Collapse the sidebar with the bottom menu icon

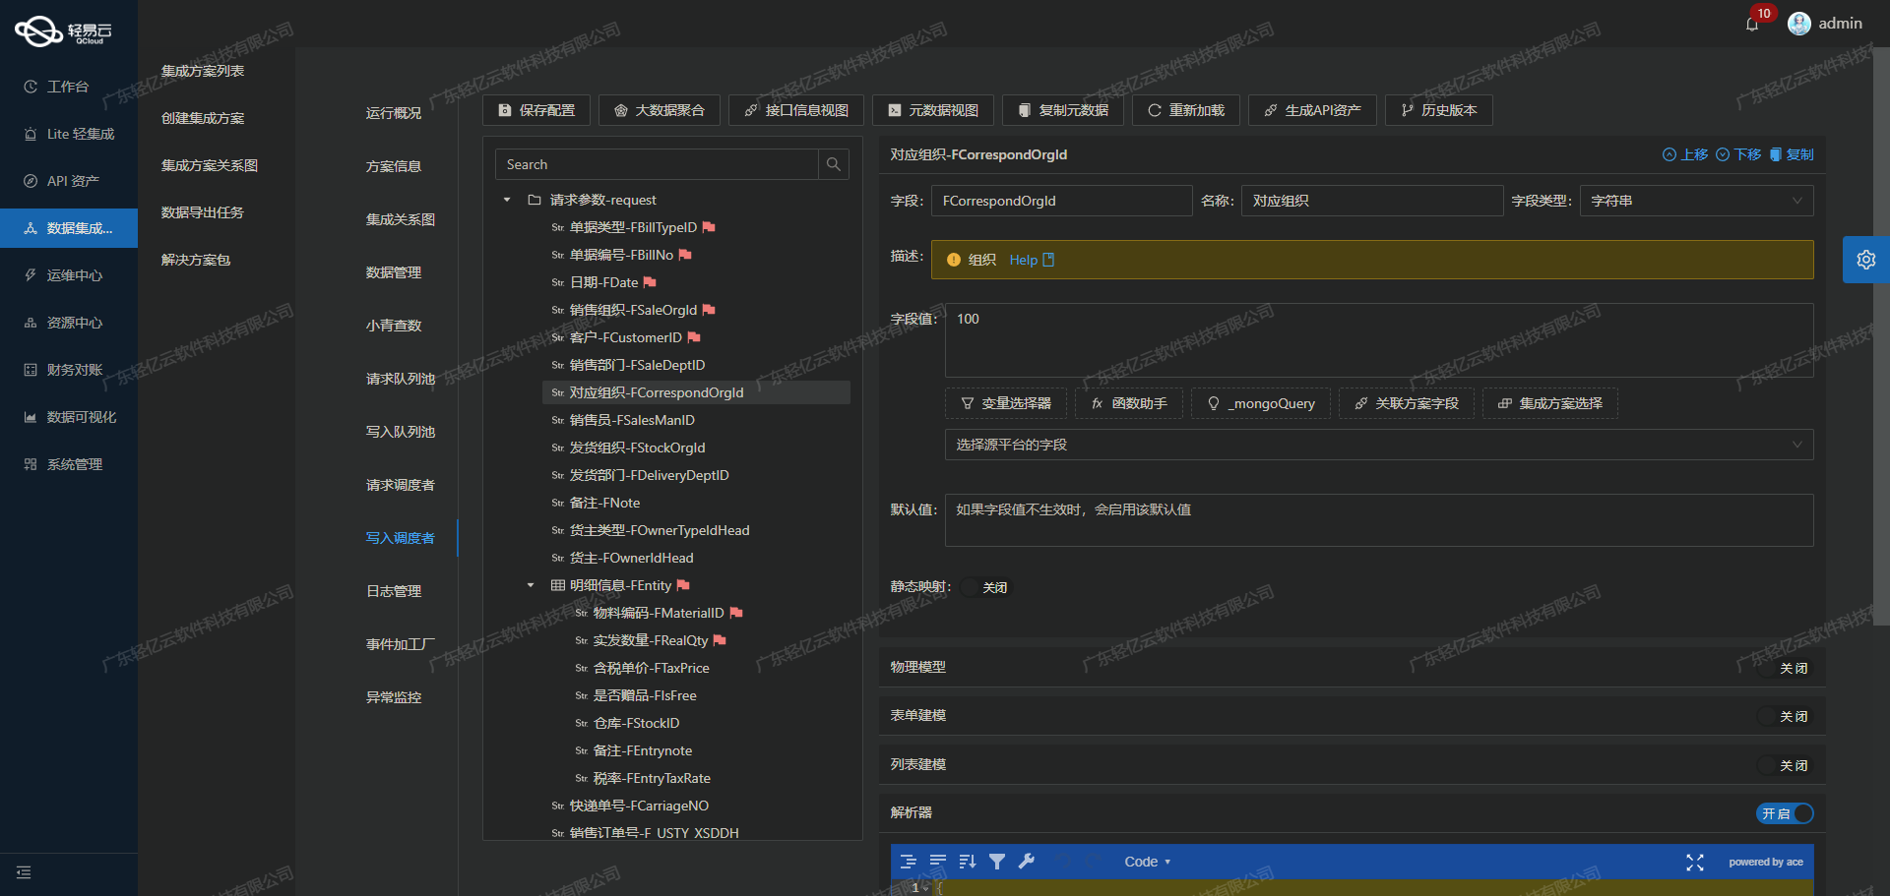[x=24, y=872]
